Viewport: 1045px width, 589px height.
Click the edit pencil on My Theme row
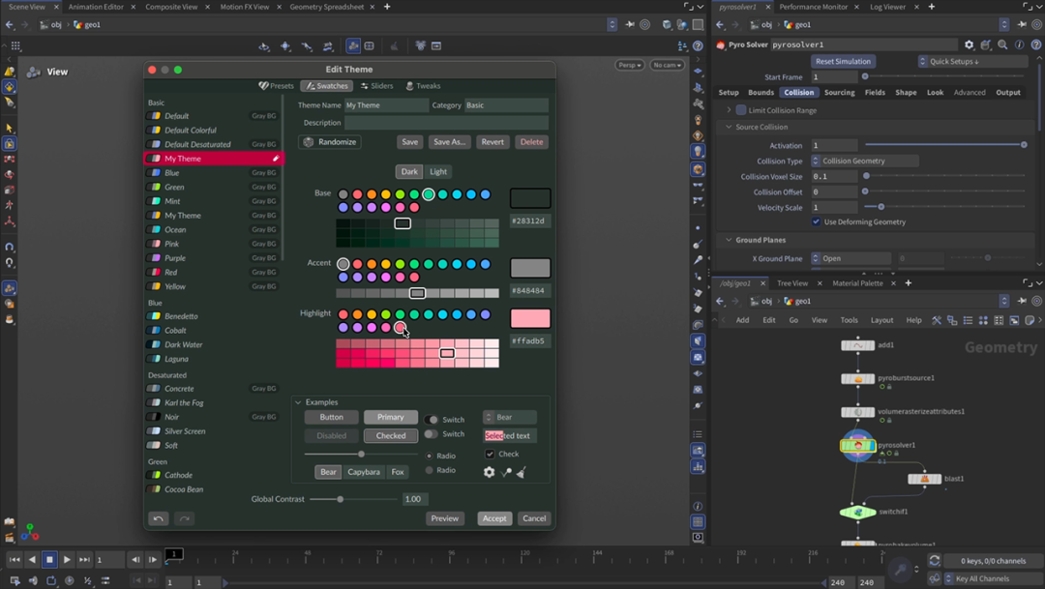[275, 159]
